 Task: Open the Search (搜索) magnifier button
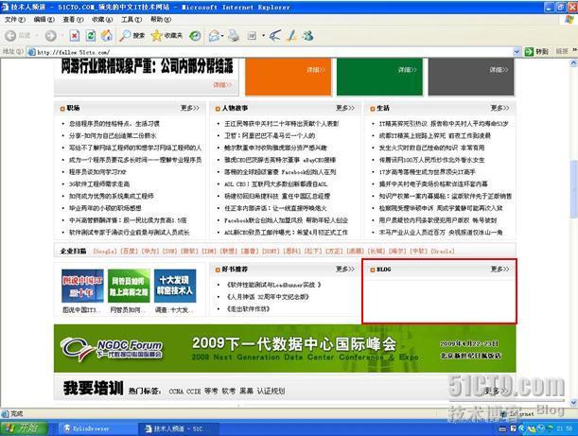(x=132, y=36)
